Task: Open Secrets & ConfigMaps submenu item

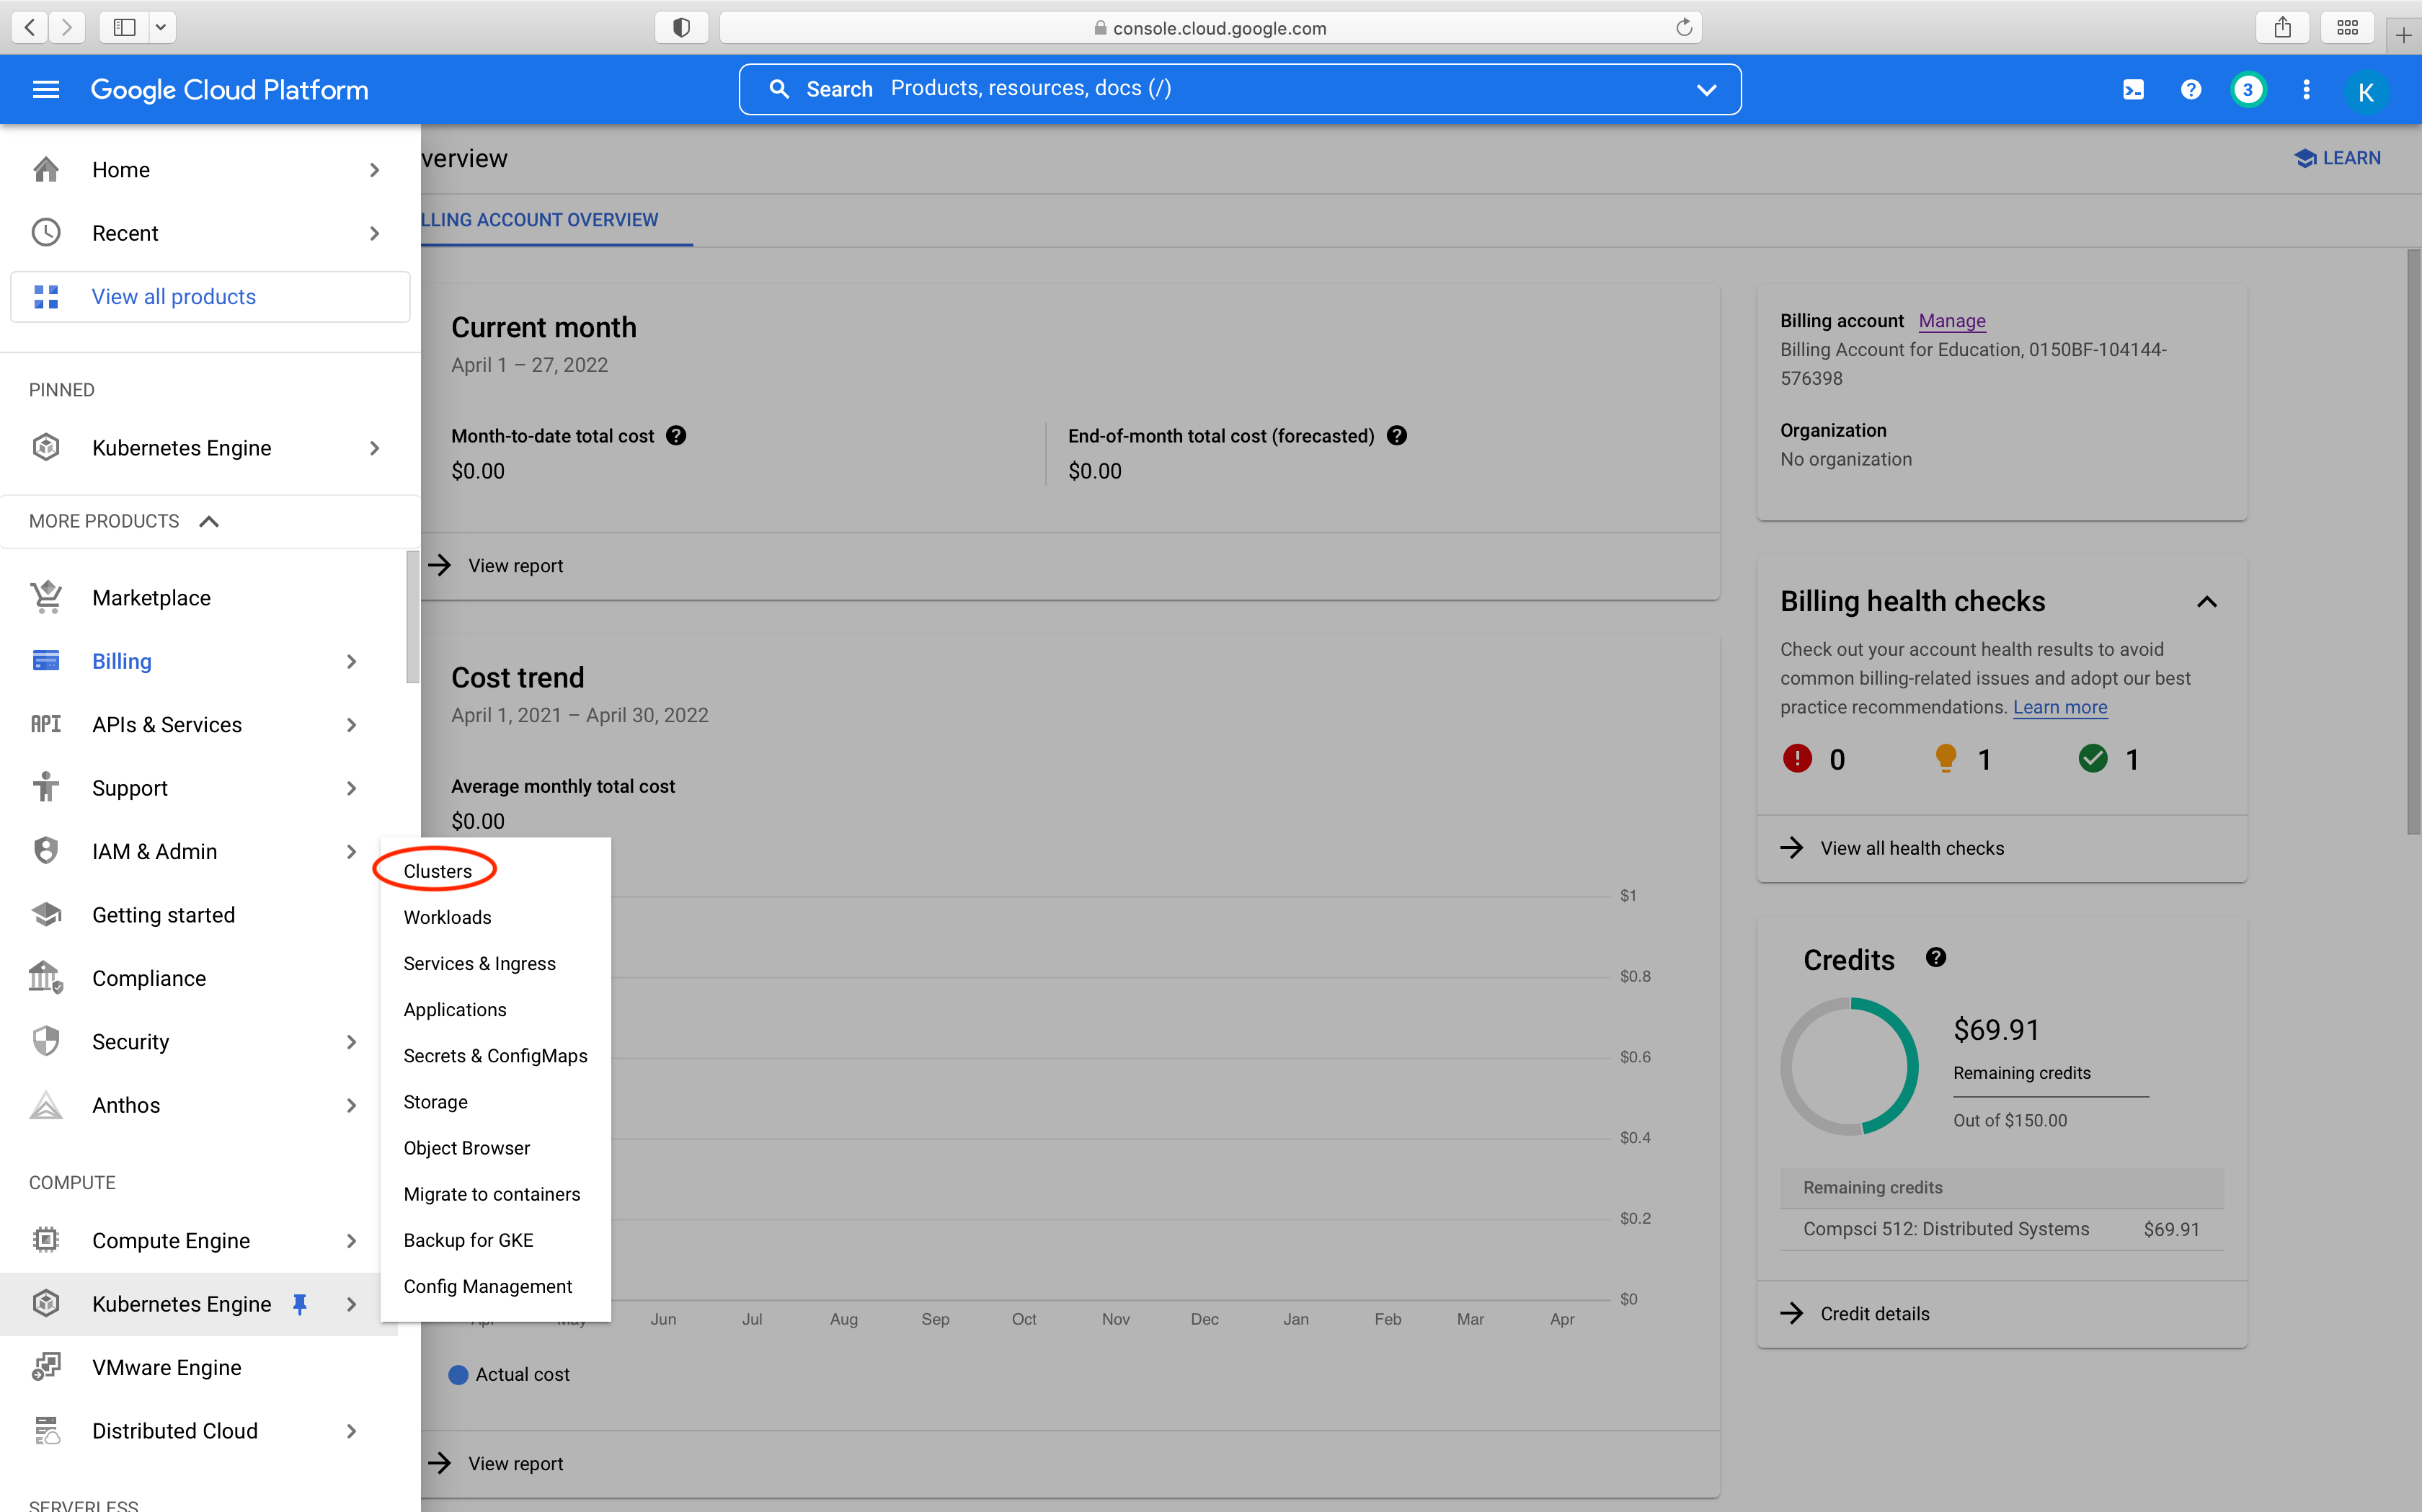Action: pos(495,1056)
